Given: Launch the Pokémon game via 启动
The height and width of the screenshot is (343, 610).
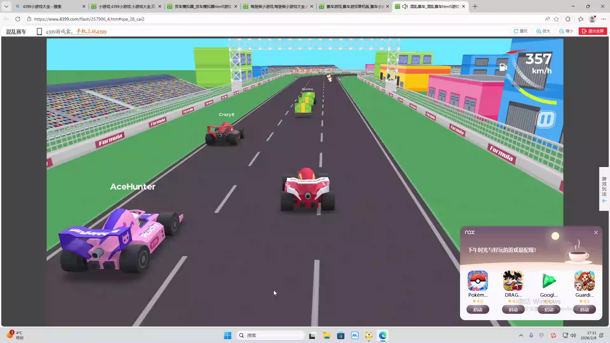Looking at the screenshot, I should 478,309.
